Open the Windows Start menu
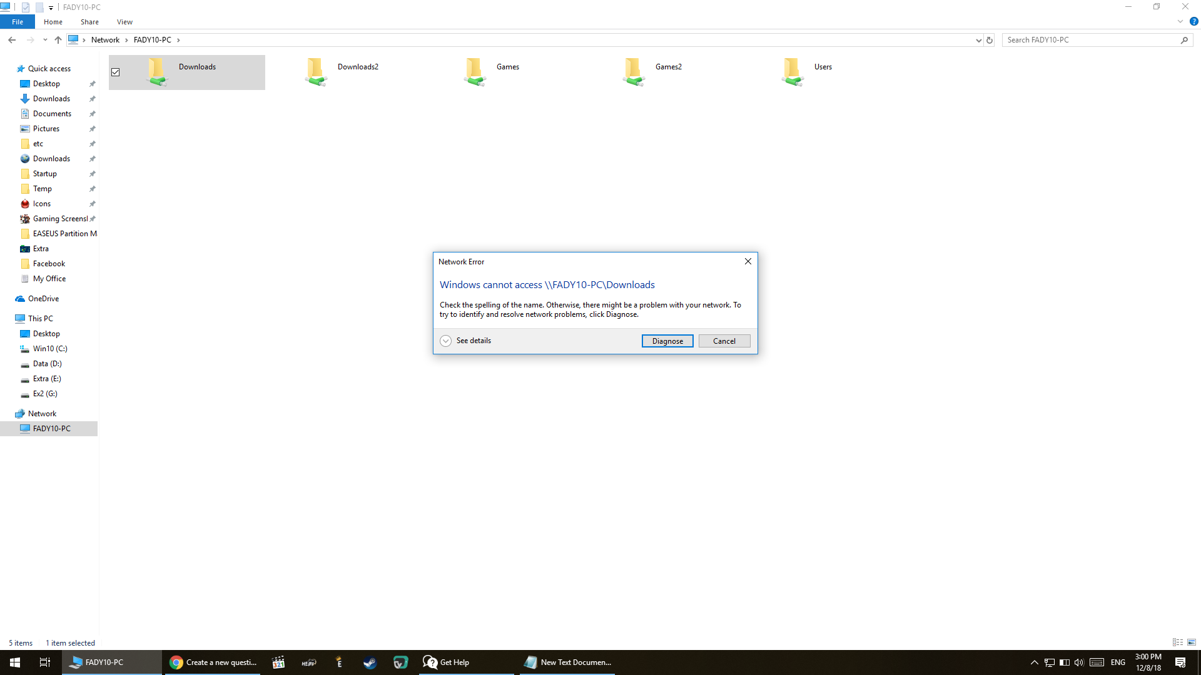Image resolution: width=1201 pixels, height=675 pixels. pos(15,662)
